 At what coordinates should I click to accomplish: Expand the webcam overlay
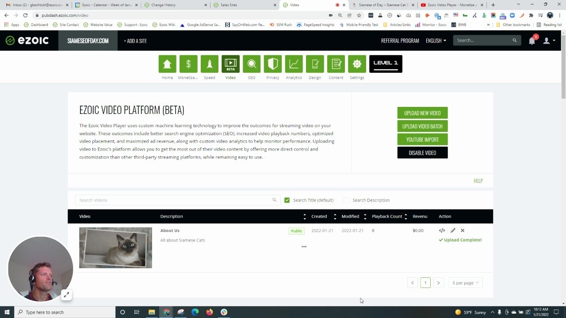click(x=66, y=295)
